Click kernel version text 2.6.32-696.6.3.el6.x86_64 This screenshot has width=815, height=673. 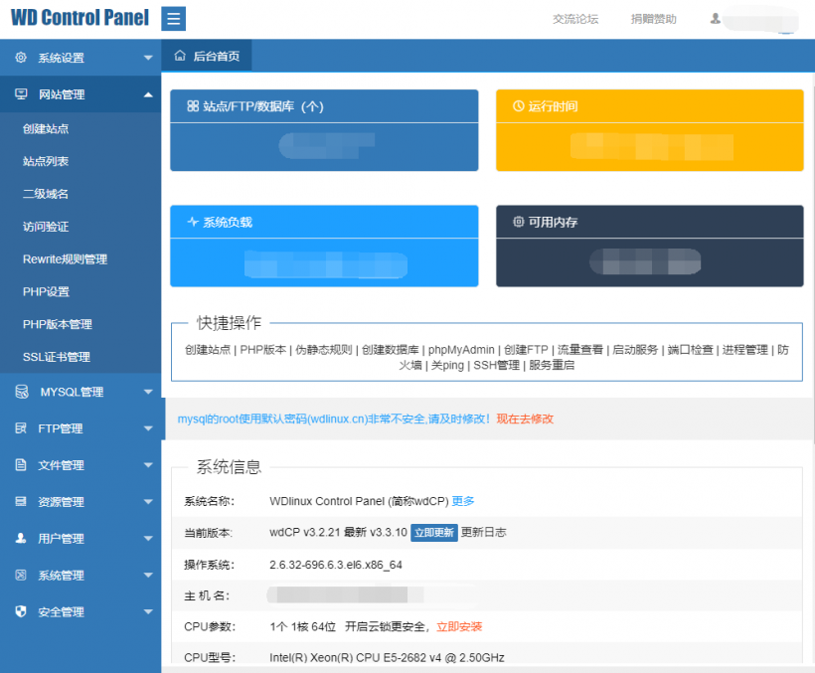[336, 565]
